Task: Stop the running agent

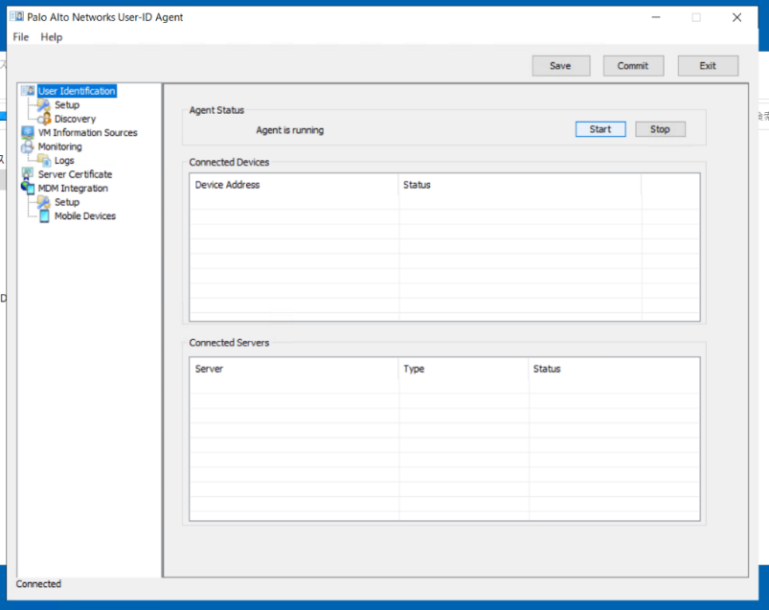Action: click(660, 129)
